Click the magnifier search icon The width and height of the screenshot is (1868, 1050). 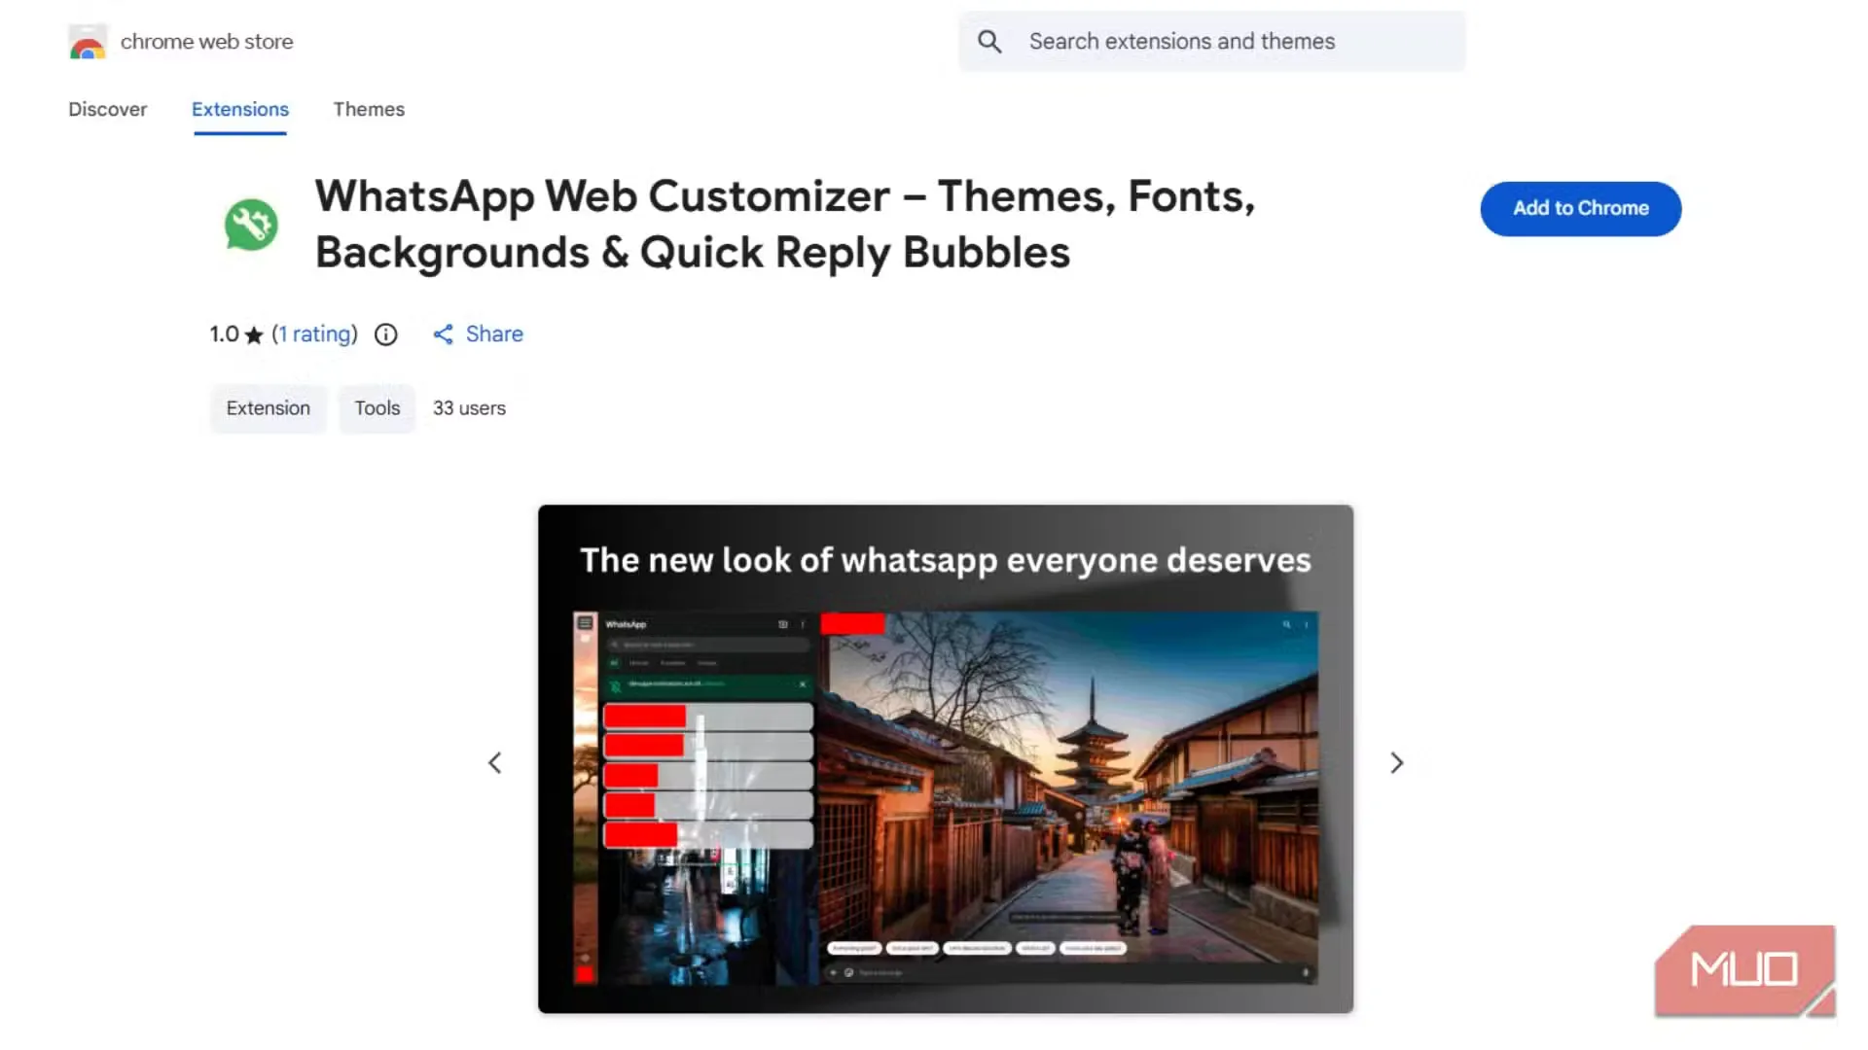point(989,42)
